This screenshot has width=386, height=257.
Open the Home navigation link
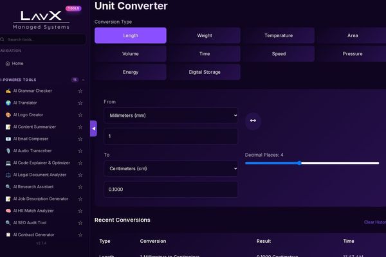18,64
